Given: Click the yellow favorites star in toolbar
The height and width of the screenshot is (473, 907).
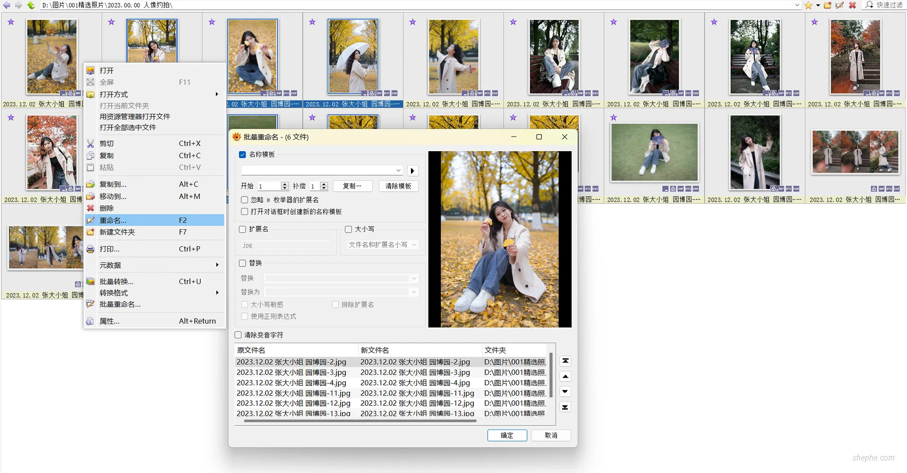Looking at the screenshot, I should pos(808,5).
